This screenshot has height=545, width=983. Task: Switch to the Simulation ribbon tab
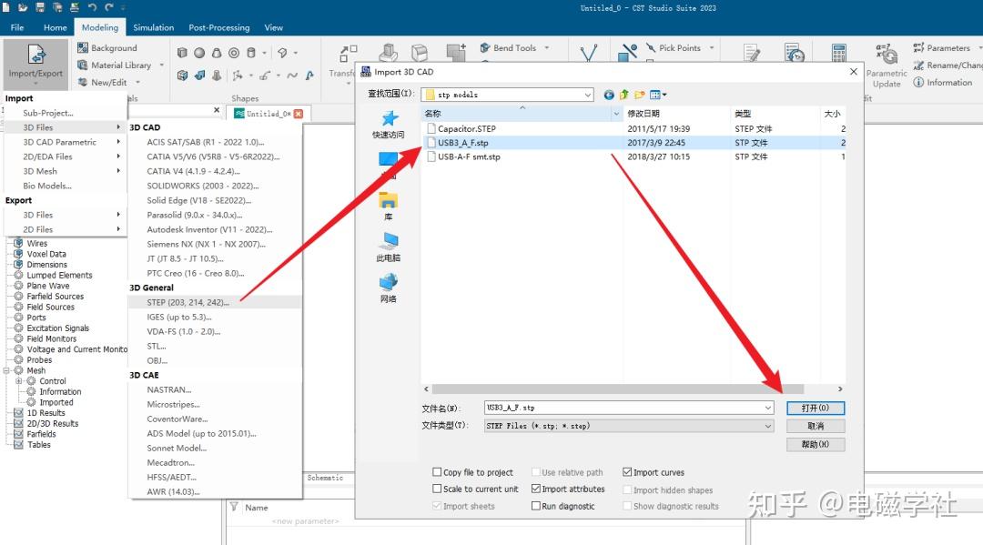154,27
